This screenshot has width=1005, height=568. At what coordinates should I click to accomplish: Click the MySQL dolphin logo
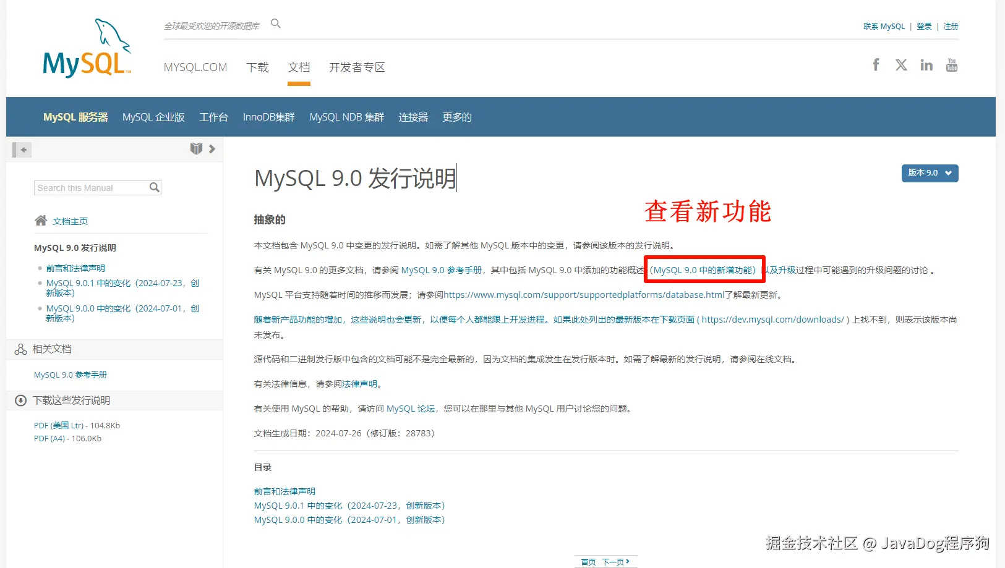tap(87, 48)
